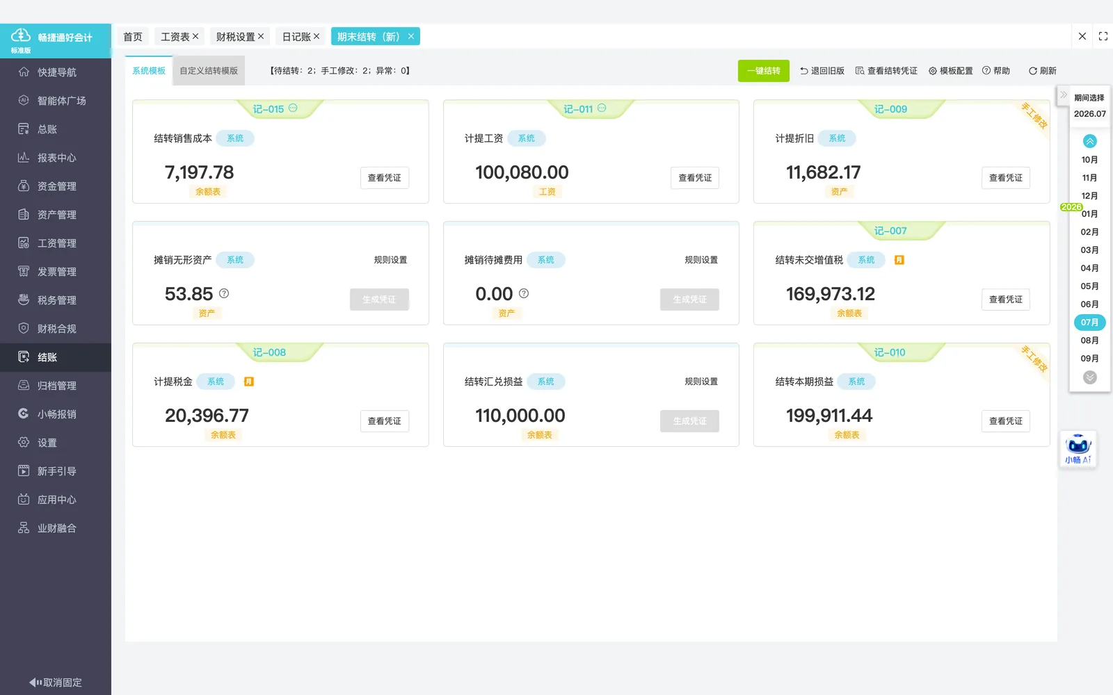Select 03月 in period list
Image resolution: width=1113 pixels, height=695 pixels.
click(1089, 250)
